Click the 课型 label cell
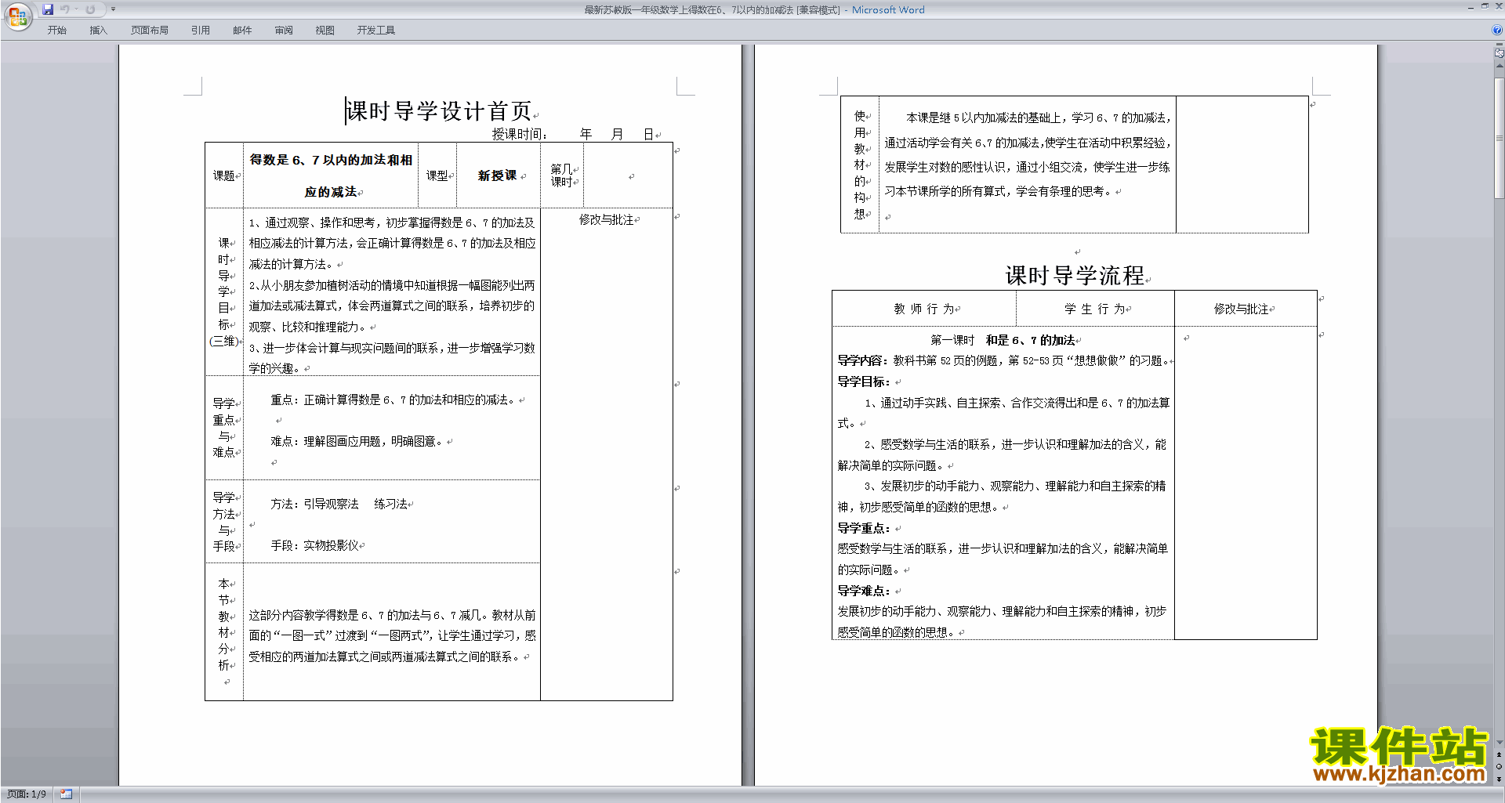Viewport: 1505px width, 803px height. (x=437, y=175)
